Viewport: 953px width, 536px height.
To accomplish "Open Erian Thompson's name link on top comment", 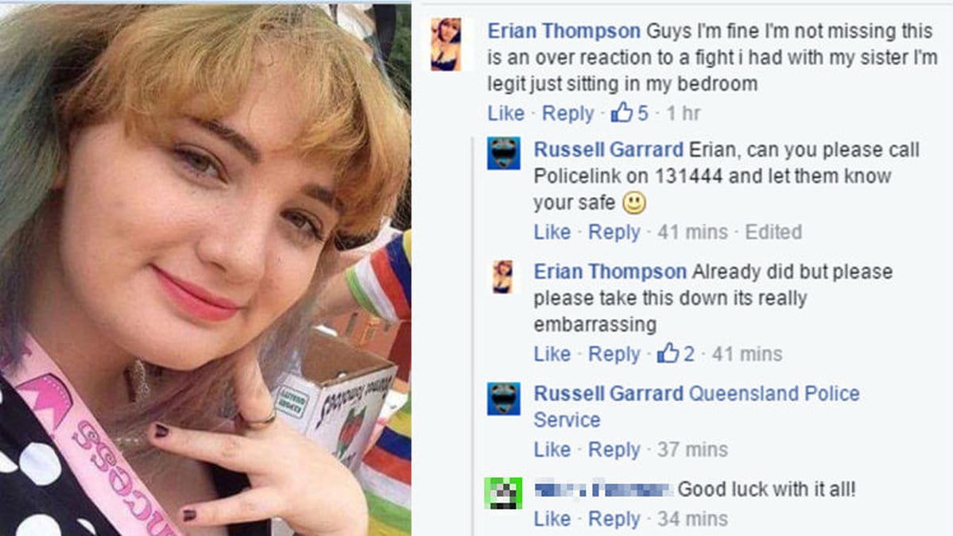I will click(564, 31).
